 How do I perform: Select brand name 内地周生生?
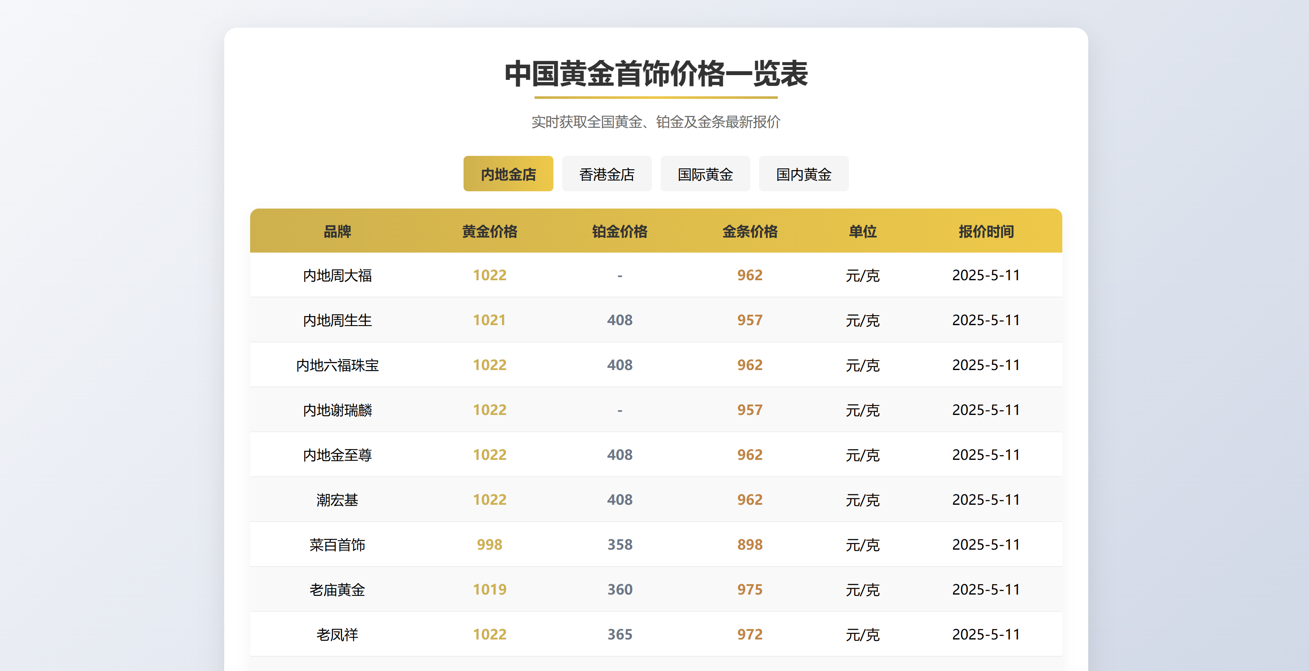[x=337, y=320]
